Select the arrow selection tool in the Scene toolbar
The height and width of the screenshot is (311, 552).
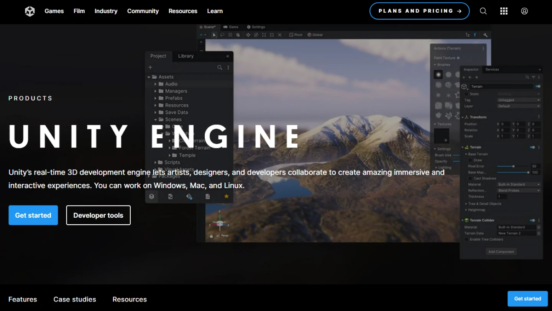click(x=214, y=35)
